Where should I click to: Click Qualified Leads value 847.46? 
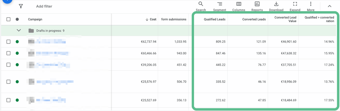220,54
